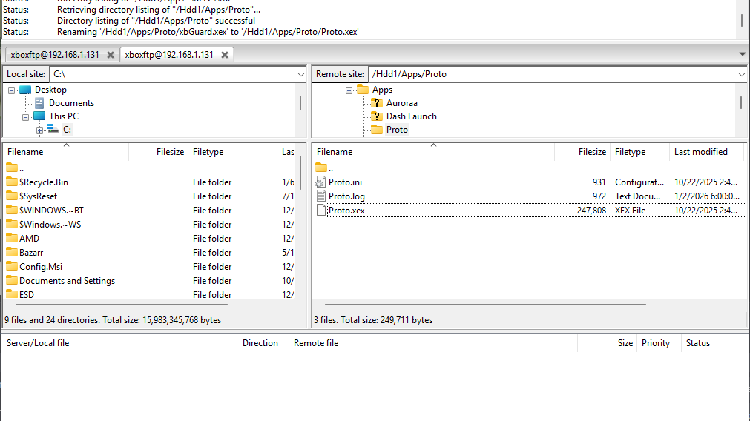750x421 pixels.
Task: Open the Remote site path dropdown
Action: [741, 75]
